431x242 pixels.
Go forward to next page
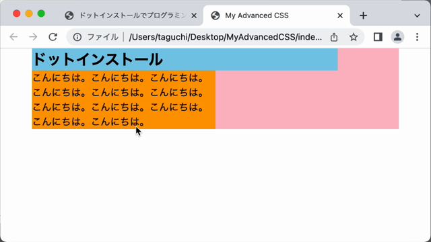(x=33, y=37)
